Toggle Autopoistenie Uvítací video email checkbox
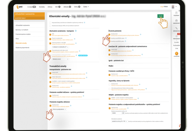 pyautogui.click(x=50, y=78)
